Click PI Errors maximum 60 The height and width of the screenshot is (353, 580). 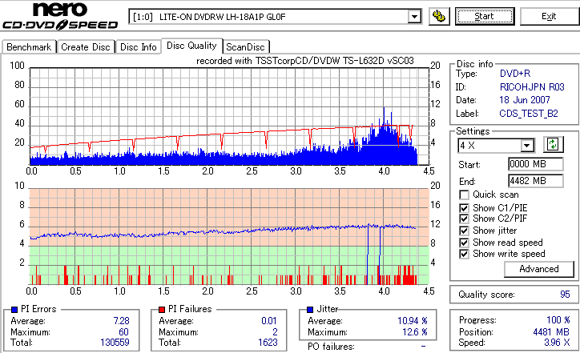(123, 332)
